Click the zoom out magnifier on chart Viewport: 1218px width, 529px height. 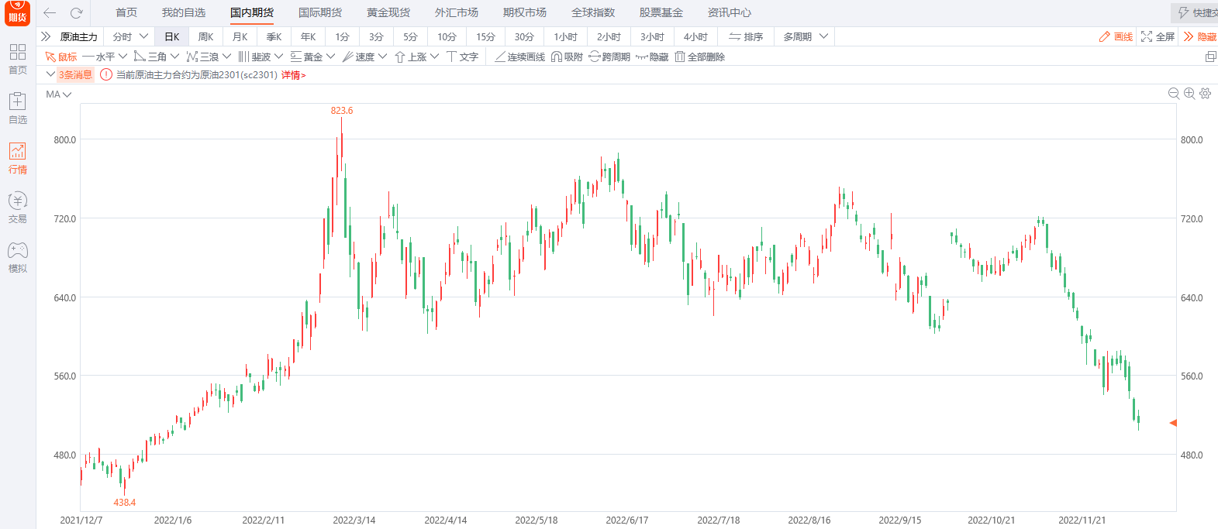[x=1173, y=94]
